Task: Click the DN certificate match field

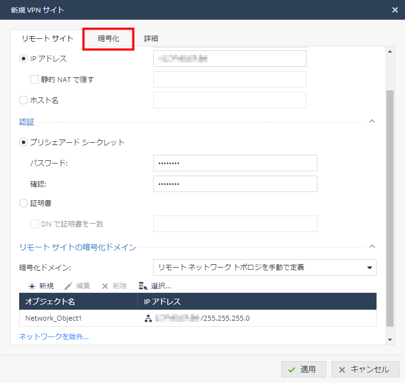Action: coord(235,224)
